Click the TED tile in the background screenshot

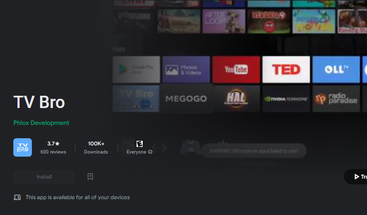click(286, 69)
